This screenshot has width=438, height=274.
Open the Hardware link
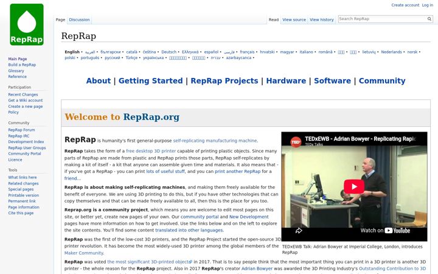286,81
